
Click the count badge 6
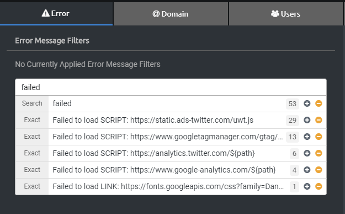tap(294, 153)
